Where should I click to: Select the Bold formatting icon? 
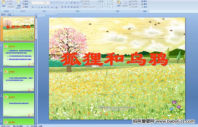click(33, 7)
